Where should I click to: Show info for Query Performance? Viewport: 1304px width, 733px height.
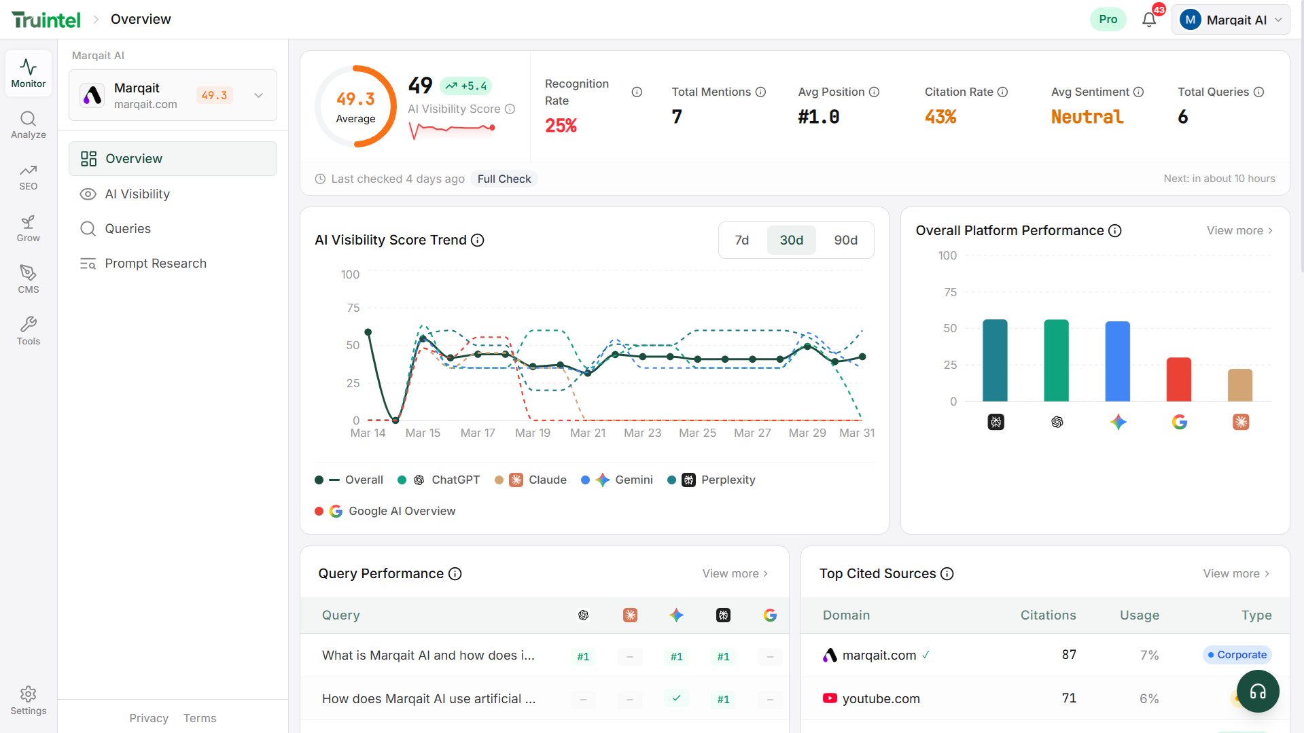pyautogui.click(x=455, y=574)
